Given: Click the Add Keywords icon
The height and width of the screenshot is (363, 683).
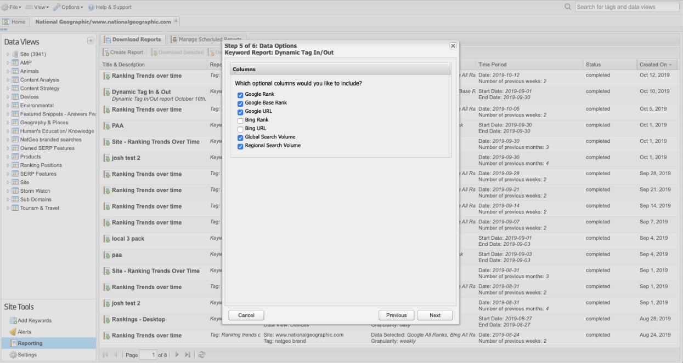Looking at the screenshot, I should coord(13,320).
